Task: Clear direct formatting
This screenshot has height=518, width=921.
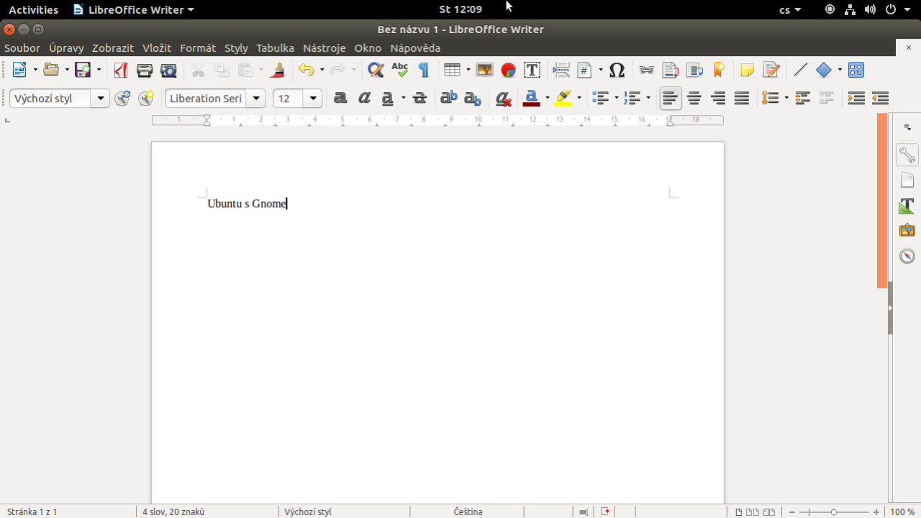Action: click(503, 99)
